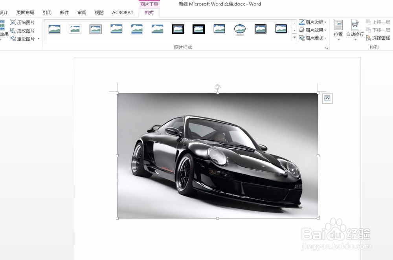Viewport: 393px width, 260px height.
Task: Switch to the 审阅 review tab
Action: pos(82,13)
